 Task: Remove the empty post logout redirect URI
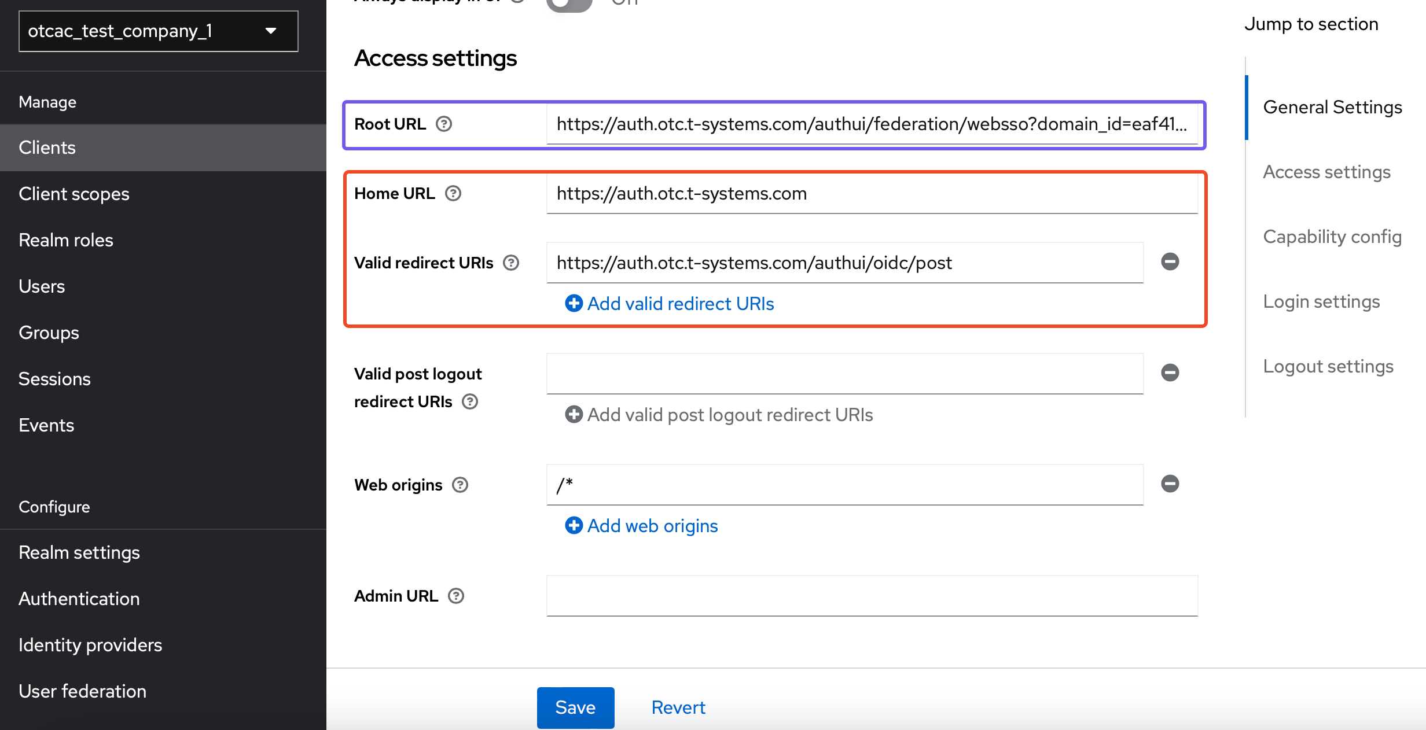tap(1170, 373)
